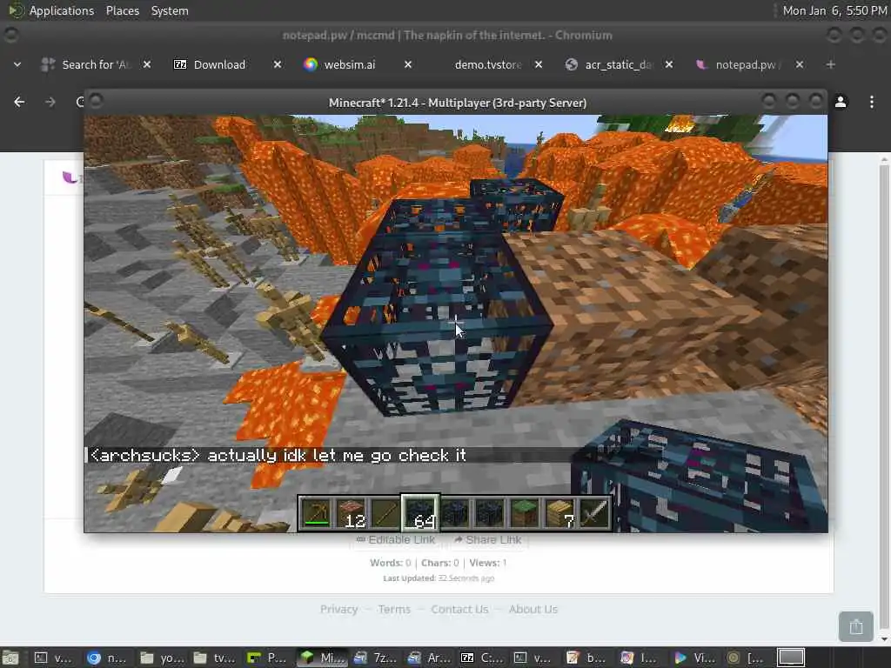Click the Chromium forward arrow
Screen dimensions: 891x668
click(x=50, y=102)
